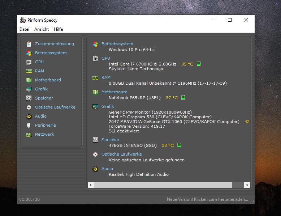The height and width of the screenshot is (216, 281).
Task: Click the Speicher drive icon in summary panel
Action: click(95, 140)
